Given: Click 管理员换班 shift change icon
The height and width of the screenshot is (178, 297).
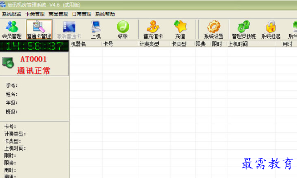Looking at the screenshot, I should tap(244, 30).
